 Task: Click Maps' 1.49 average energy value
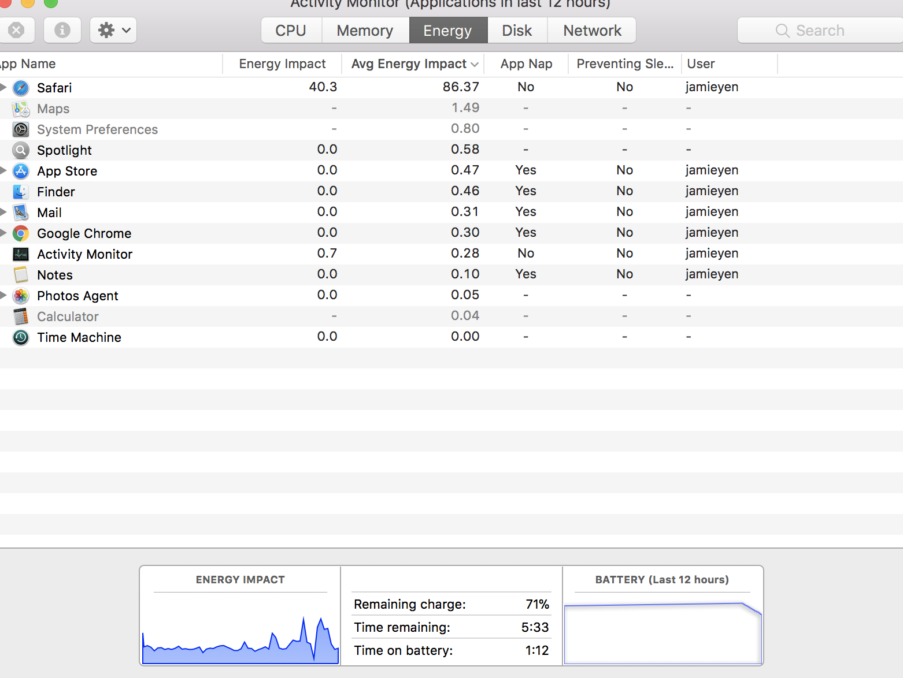coord(465,107)
